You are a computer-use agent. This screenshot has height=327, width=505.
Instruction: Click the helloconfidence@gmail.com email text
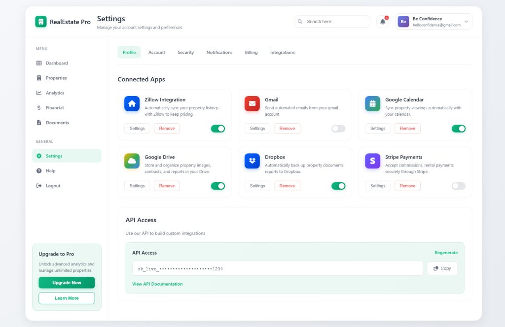(436, 25)
